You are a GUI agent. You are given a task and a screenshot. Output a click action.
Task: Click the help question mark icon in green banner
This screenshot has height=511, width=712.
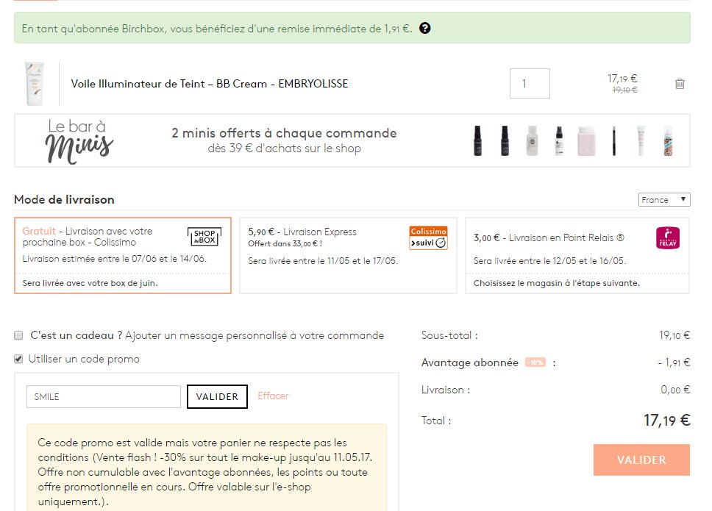(424, 28)
